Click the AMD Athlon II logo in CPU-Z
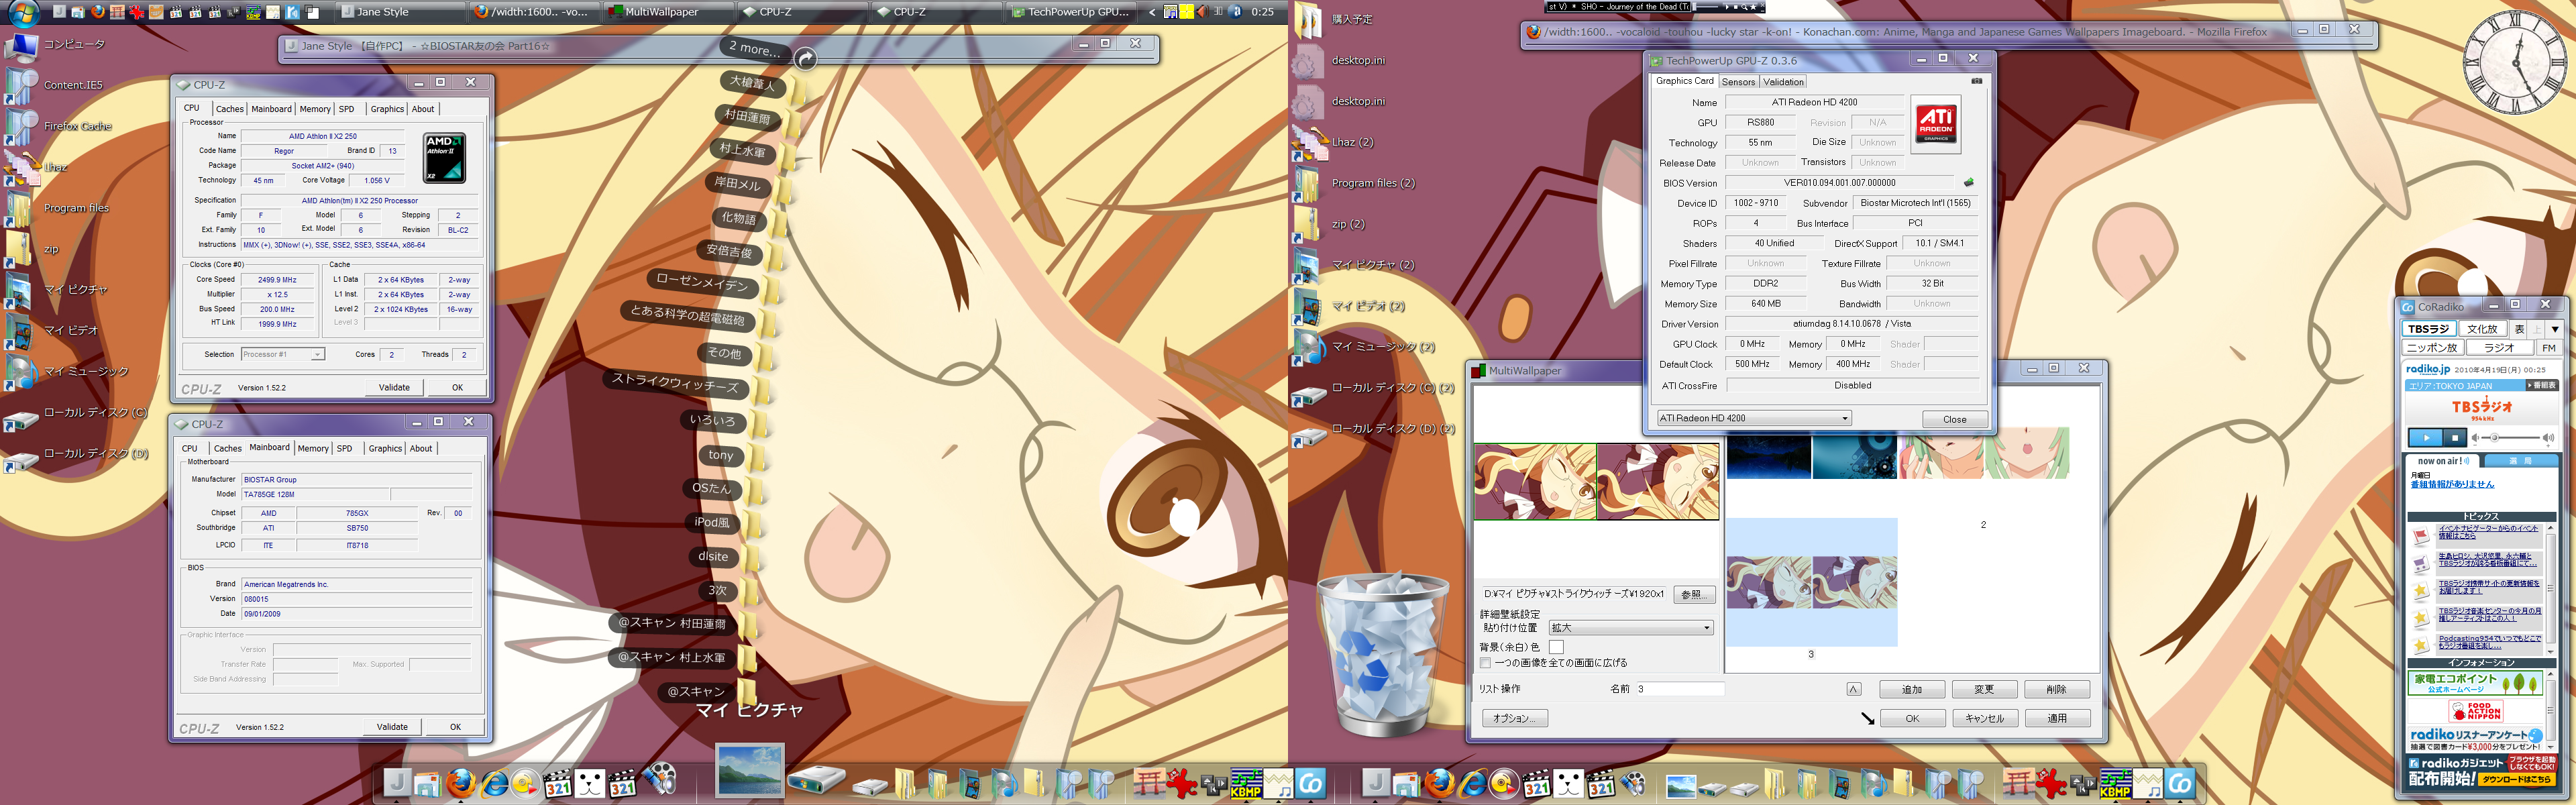Viewport: 2576px width, 805px height. pyautogui.click(x=444, y=158)
